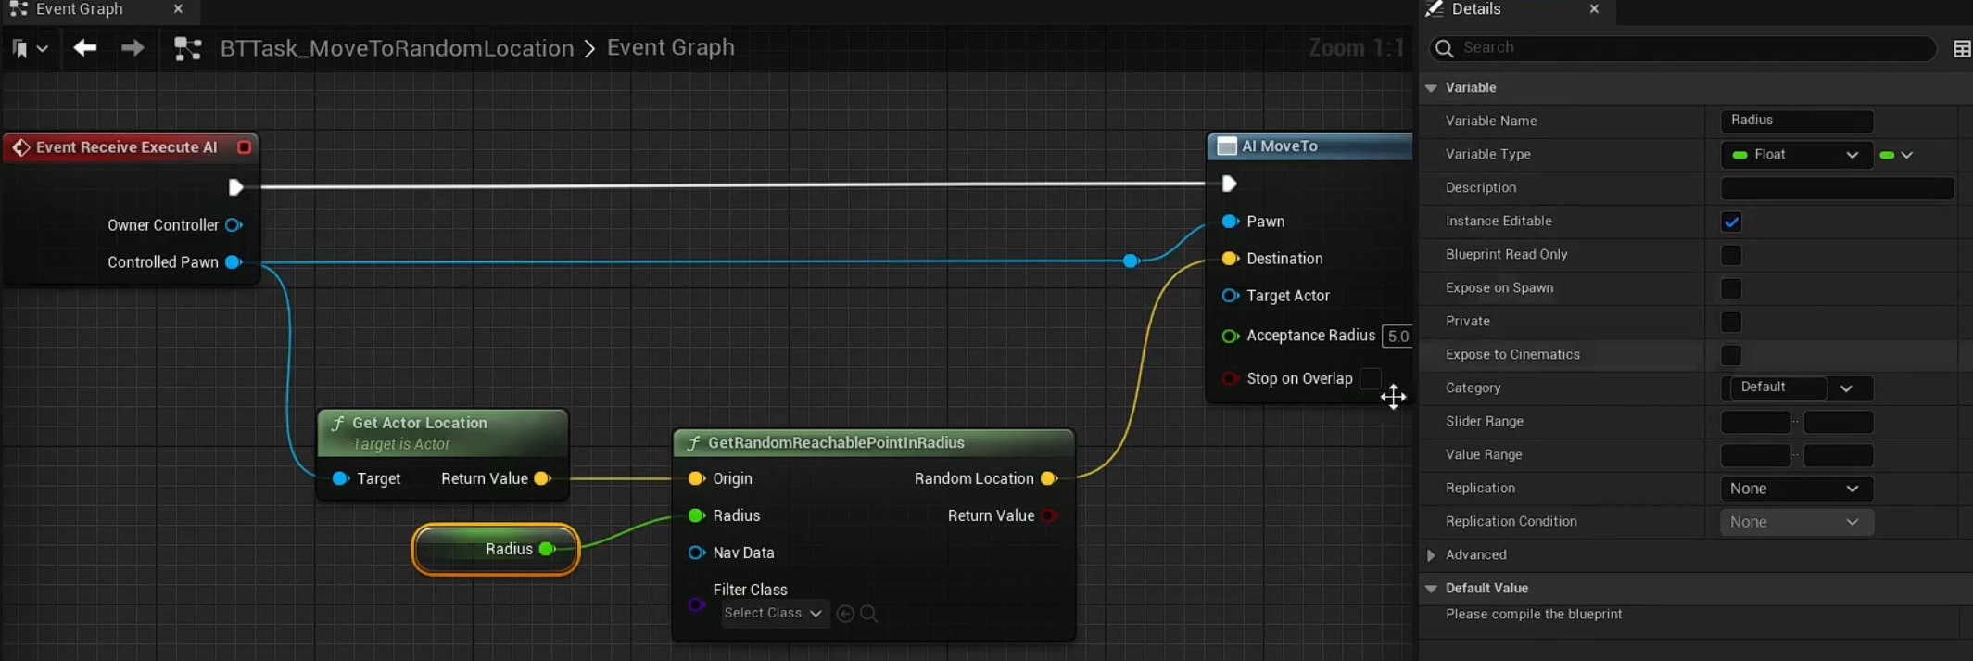This screenshot has width=1973, height=661.
Task: Click the Event Receive Execute AI delegate pin
Action: coord(244,147)
